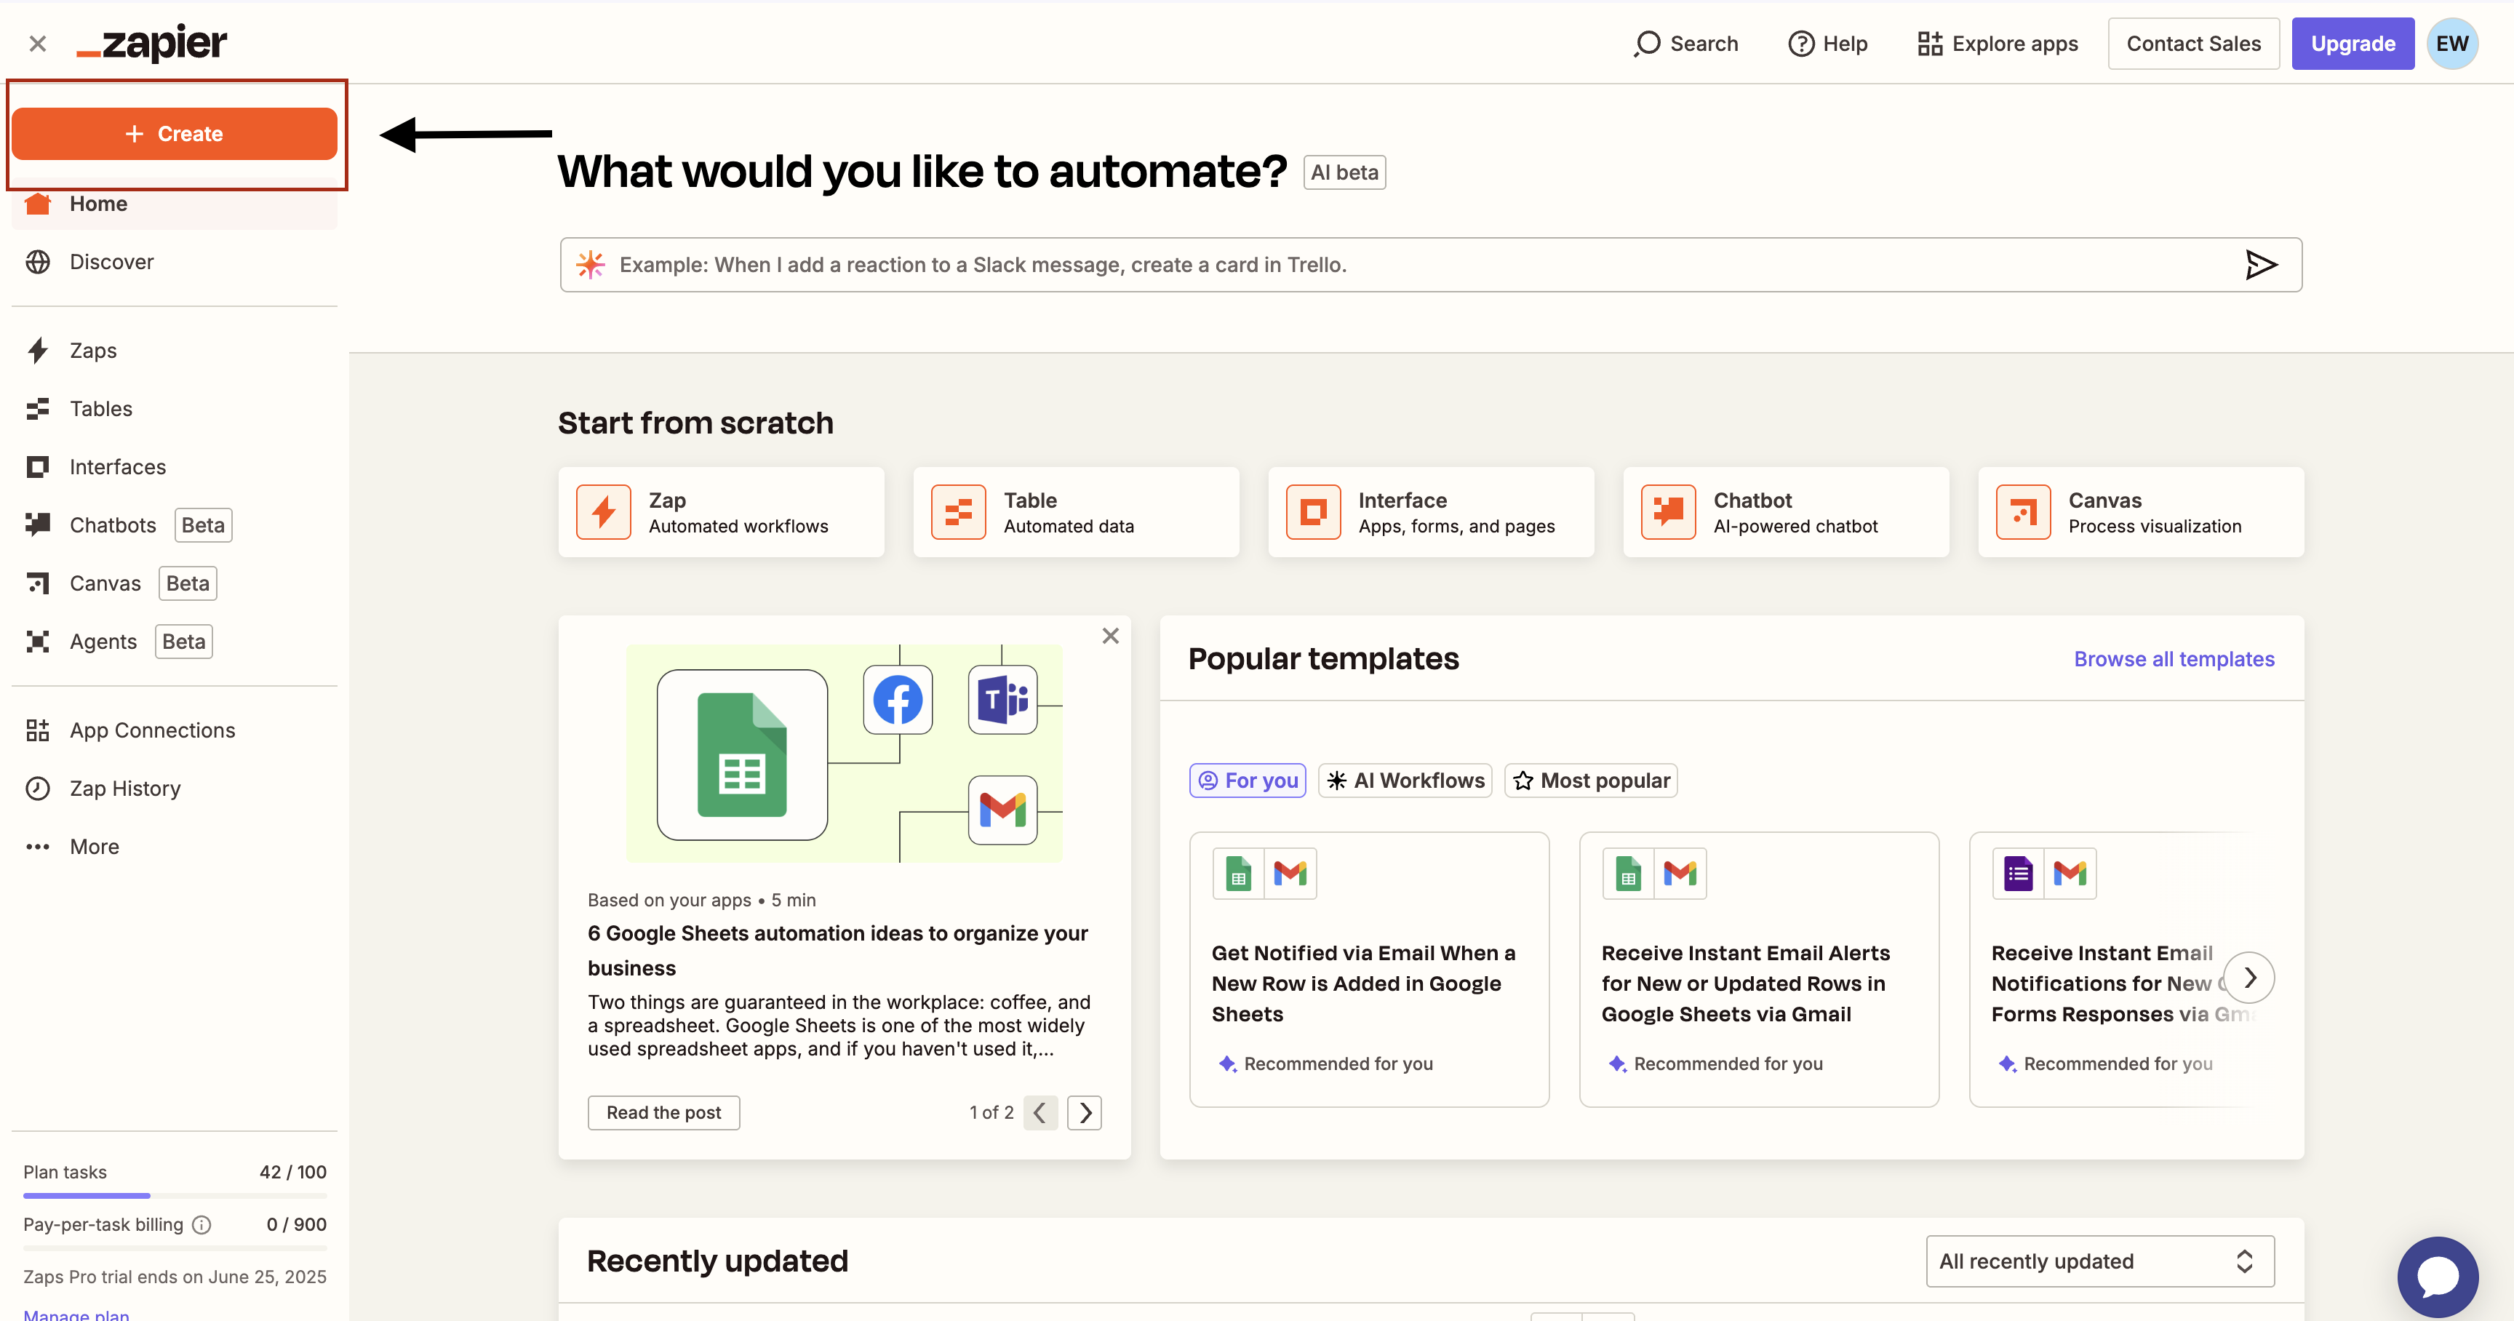2514x1321 pixels.
Task: Open the EW account avatar
Action: coord(2451,44)
